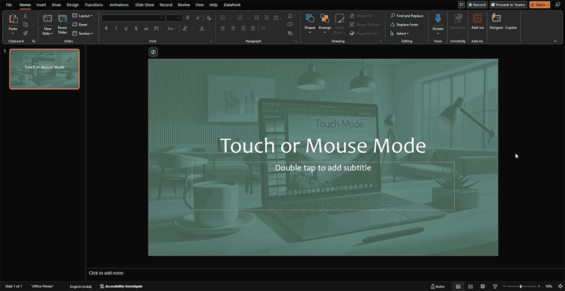
Task: Increase list indent level
Action: 266,17
